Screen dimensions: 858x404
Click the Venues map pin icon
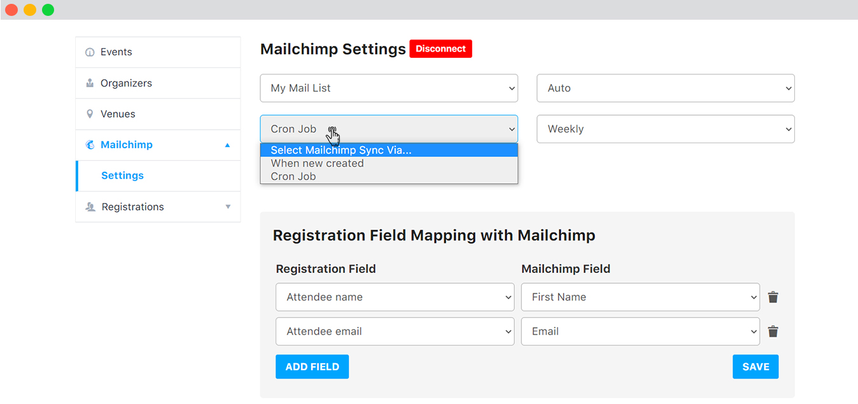(x=90, y=114)
